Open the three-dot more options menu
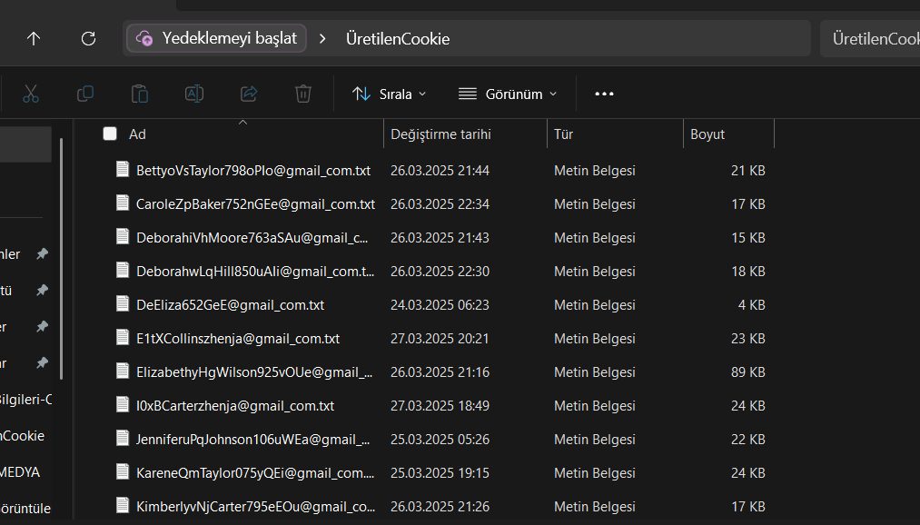 [604, 94]
